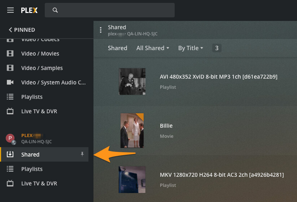Image resolution: width=297 pixels, height=202 pixels.
Task: Click the film icon beside Video / Movies
Action: (10, 54)
